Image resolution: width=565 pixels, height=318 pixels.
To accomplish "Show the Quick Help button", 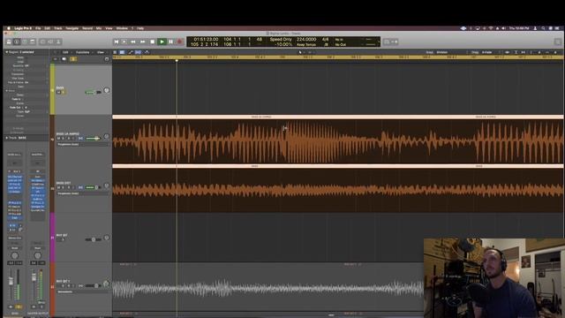I will (x=25, y=42).
